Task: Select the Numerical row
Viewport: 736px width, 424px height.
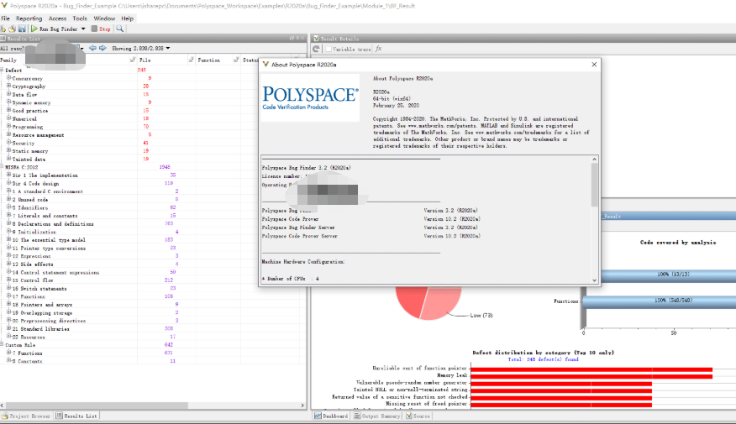Action: pyautogui.click(x=153, y=118)
